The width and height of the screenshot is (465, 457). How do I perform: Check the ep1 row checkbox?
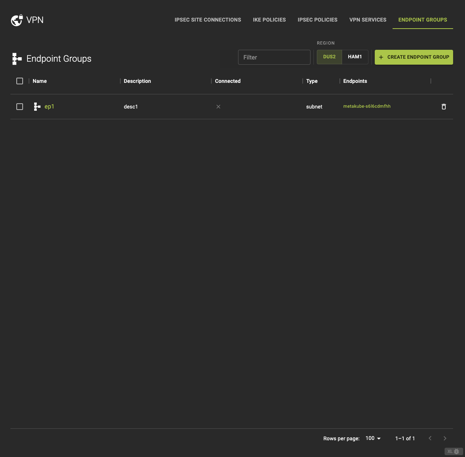20,107
